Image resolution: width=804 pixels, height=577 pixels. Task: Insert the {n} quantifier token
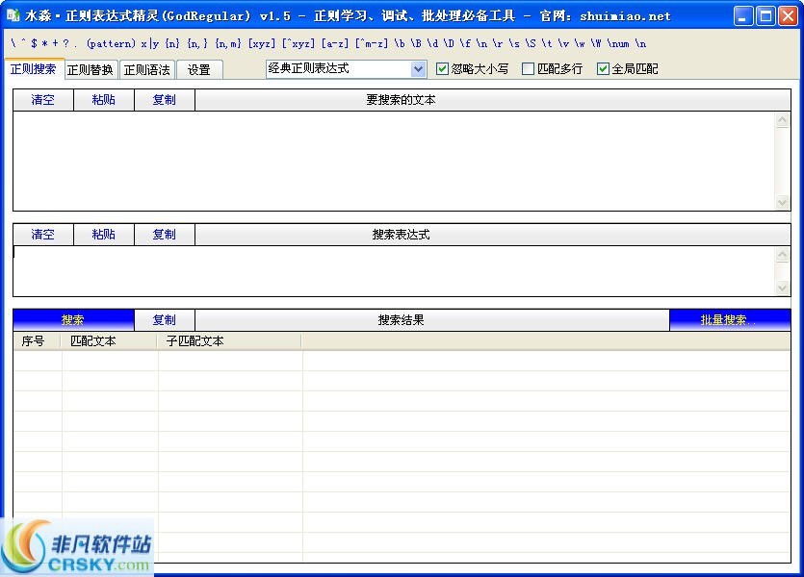click(x=172, y=43)
